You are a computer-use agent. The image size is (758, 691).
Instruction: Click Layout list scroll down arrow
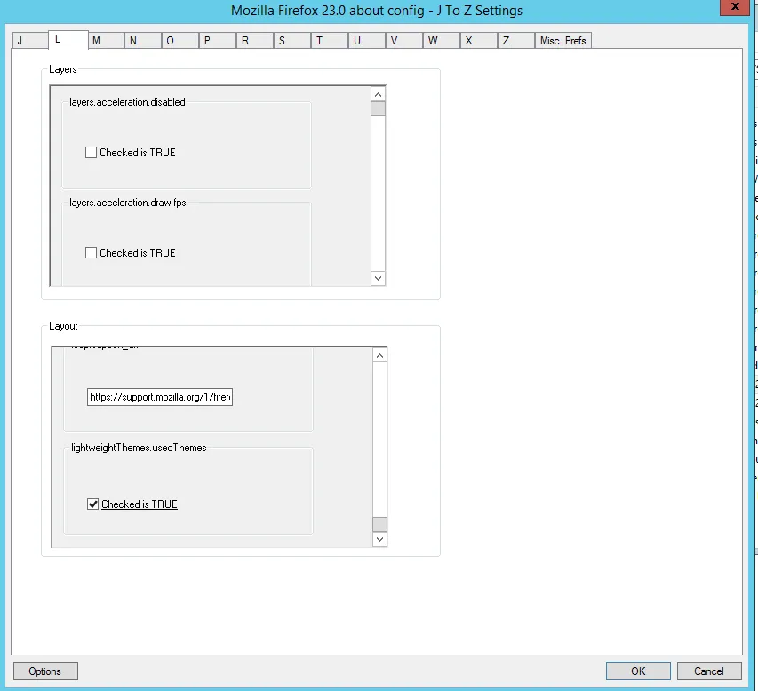pyautogui.click(x=379, y=539)
